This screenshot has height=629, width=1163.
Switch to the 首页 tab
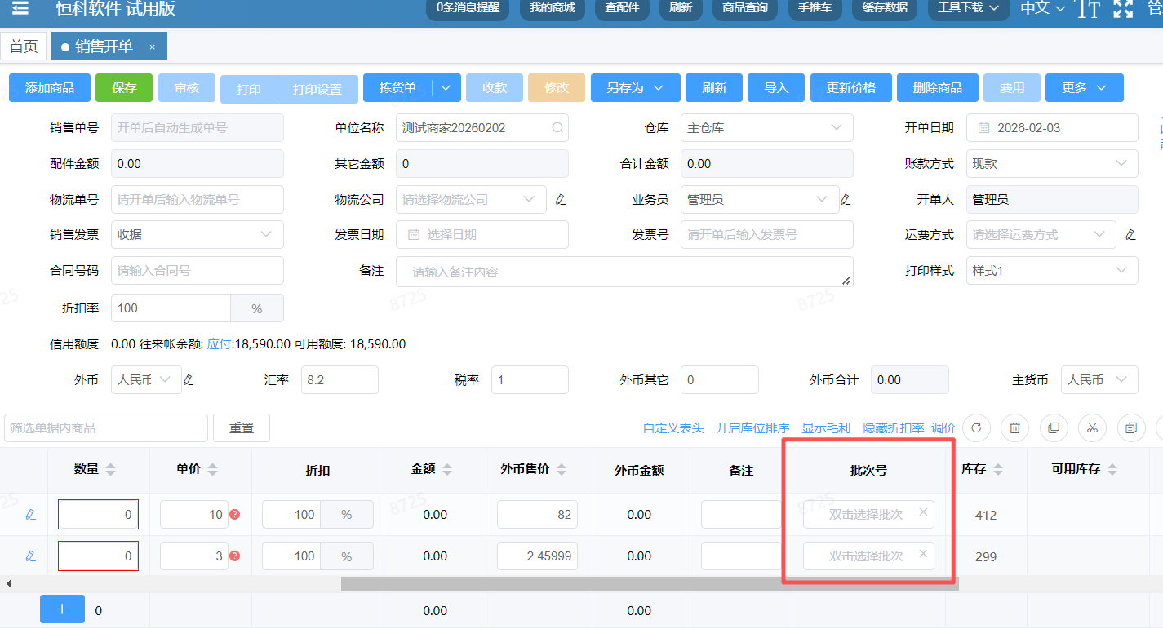pos(24,46)
